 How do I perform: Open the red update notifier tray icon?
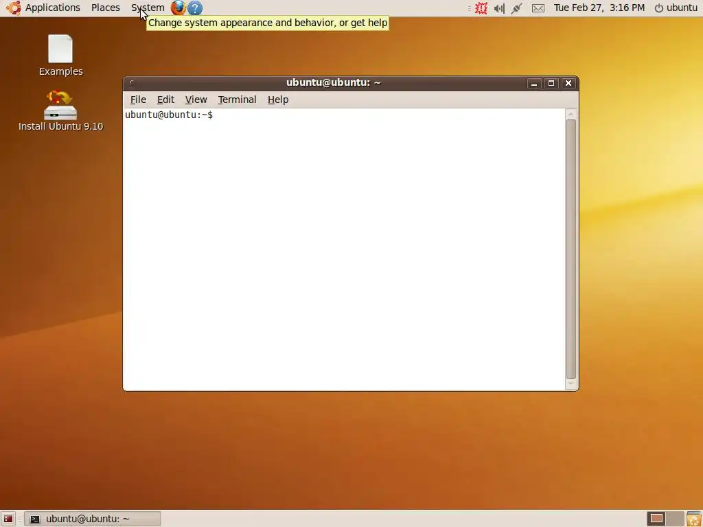pyautogui.click(x=481, y=8)
